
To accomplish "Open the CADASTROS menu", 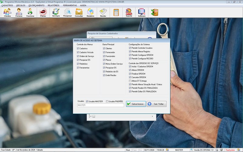I will click(7, 5).
